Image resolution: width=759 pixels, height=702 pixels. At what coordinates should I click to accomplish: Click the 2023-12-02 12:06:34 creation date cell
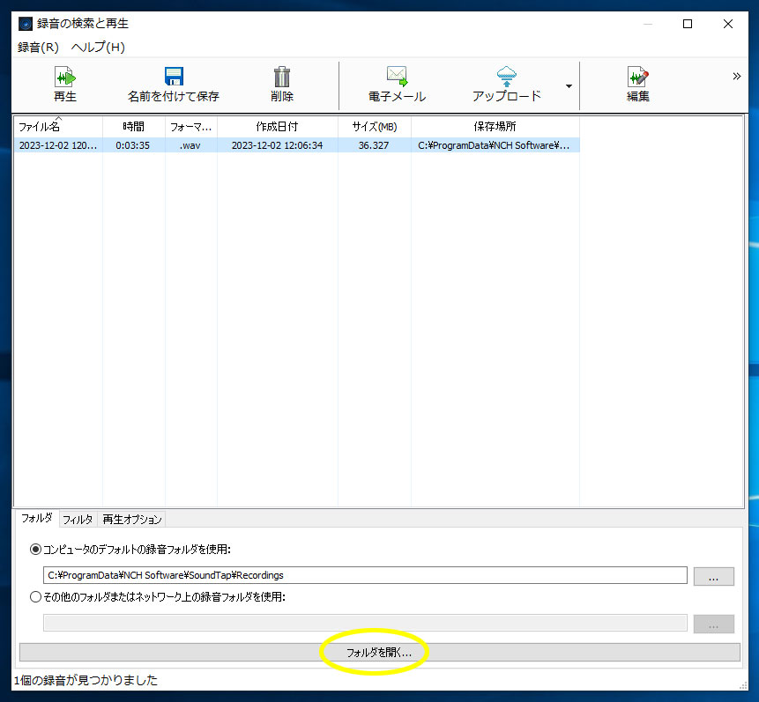click(x=278, y=145)
